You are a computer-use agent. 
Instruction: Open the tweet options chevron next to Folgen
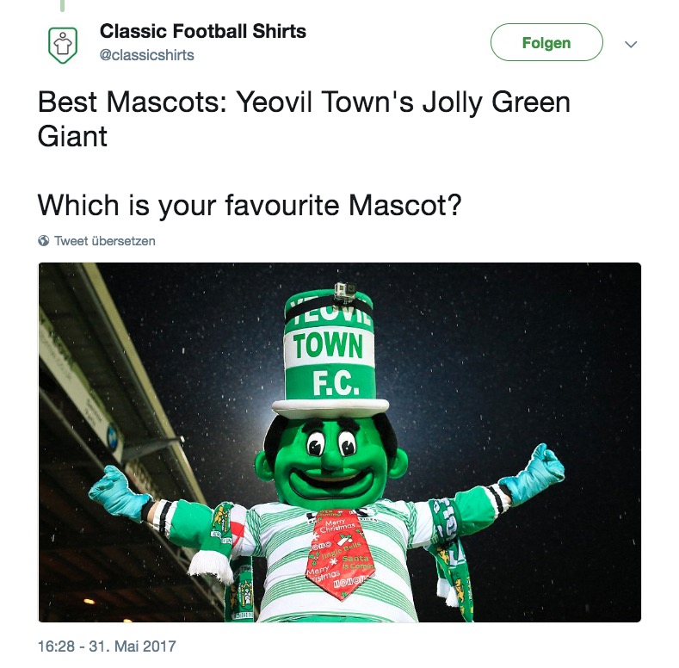click(631, 44)
